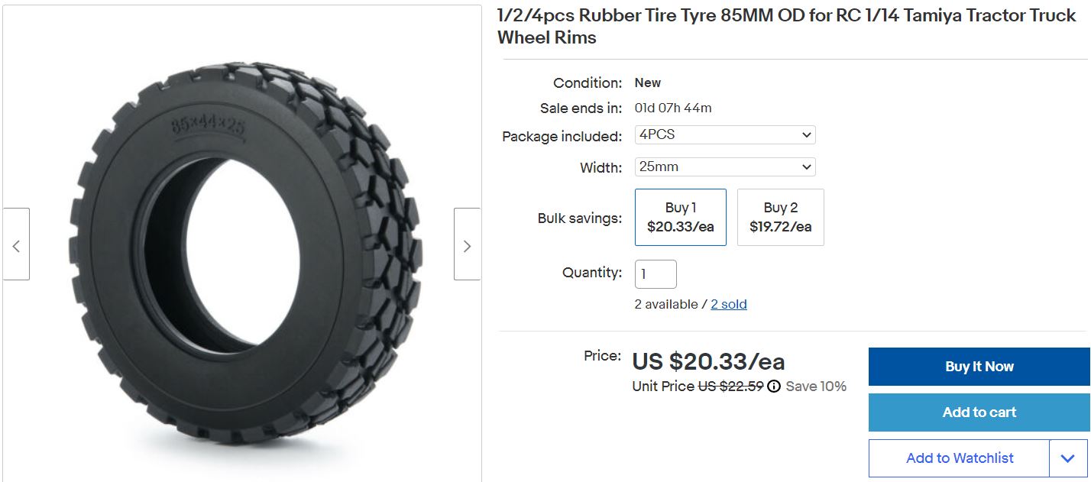Open the Package included dropdown
This screenshot has width=1091, height=482.
(725, 135)
